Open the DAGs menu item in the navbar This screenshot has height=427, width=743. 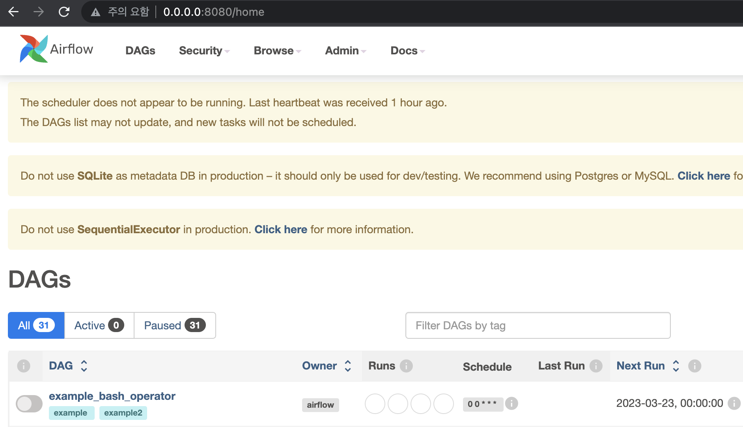coord(140,51)
